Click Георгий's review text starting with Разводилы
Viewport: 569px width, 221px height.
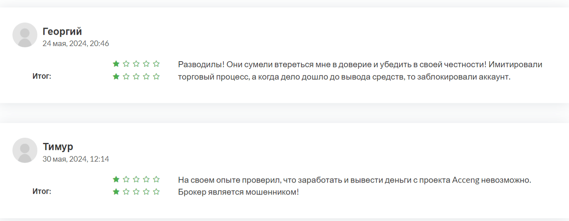(360, 70)
